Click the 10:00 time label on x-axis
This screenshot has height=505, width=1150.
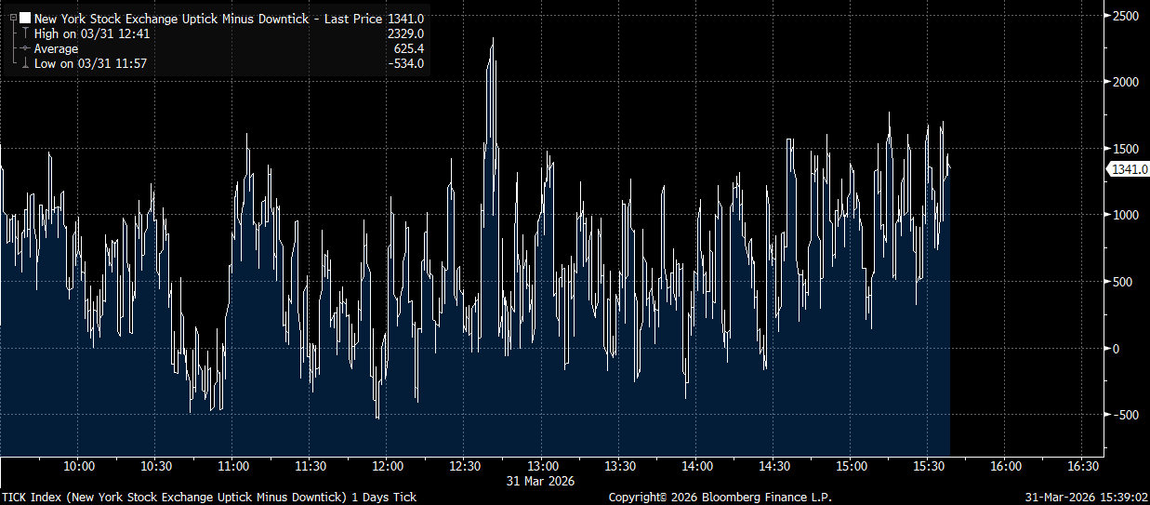tap(79, 466)
